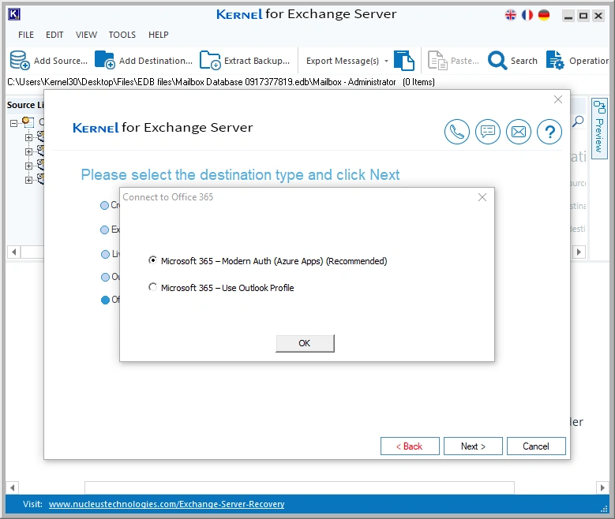Open the HELP menu
Screen dimensions: 615x519
coord(159,35)
